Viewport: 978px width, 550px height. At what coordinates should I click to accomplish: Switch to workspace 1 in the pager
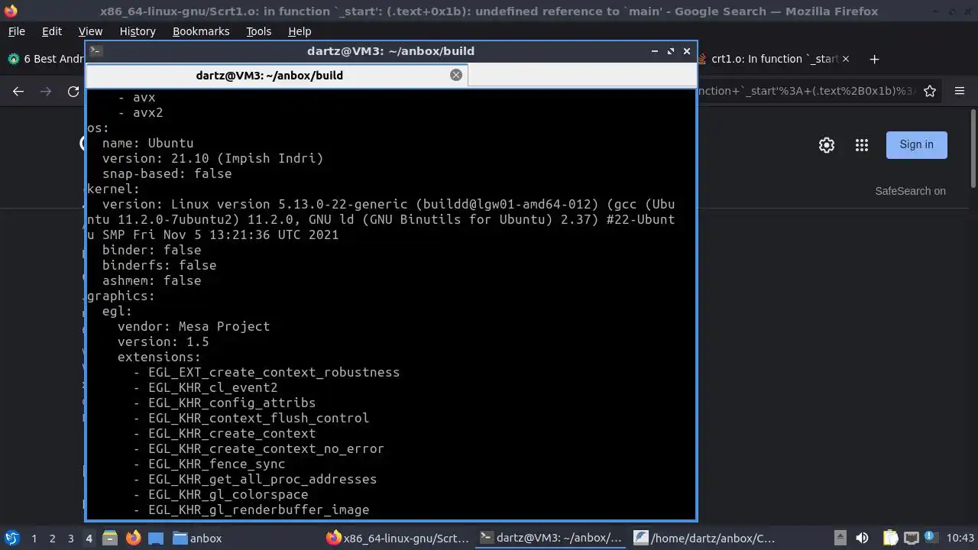tap(34, 539)
